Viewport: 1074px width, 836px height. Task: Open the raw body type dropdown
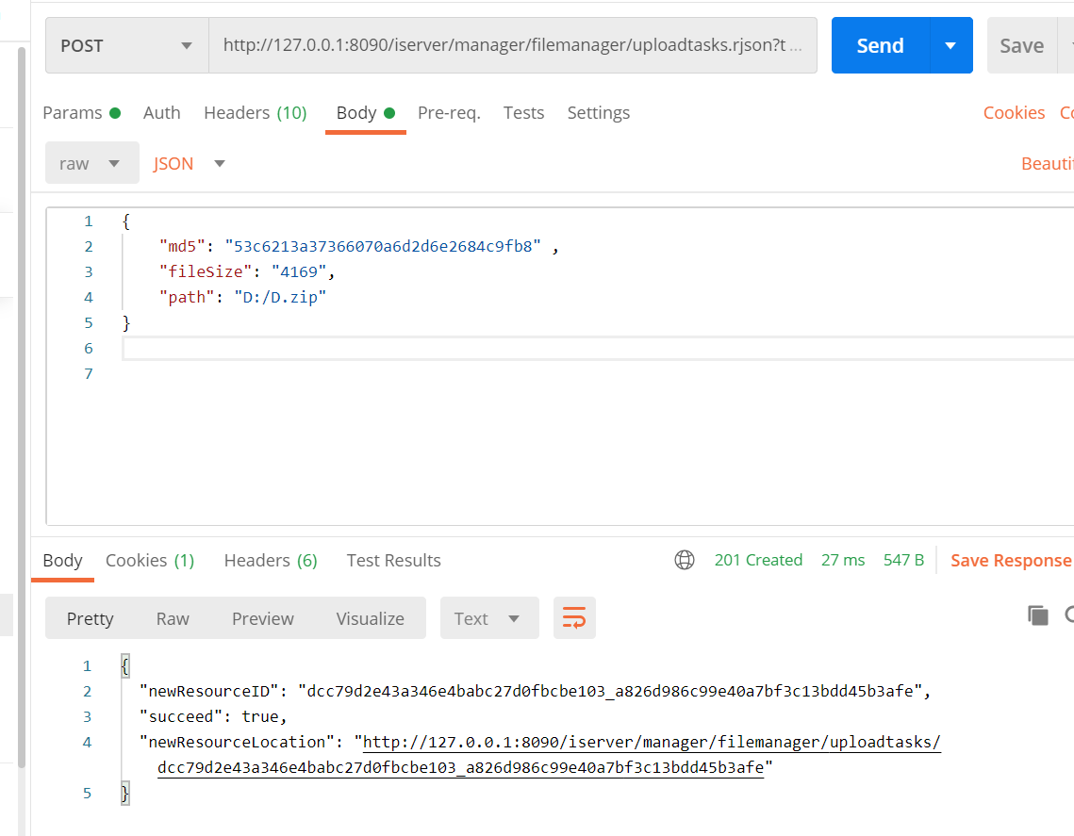tap(91, 163)
